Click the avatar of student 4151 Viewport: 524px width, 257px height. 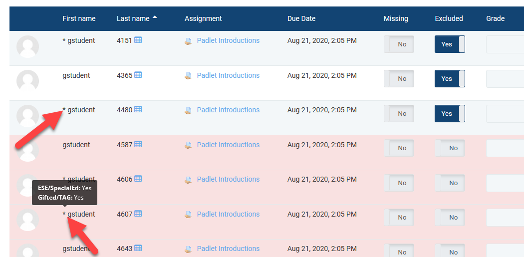tap(27, 47)
